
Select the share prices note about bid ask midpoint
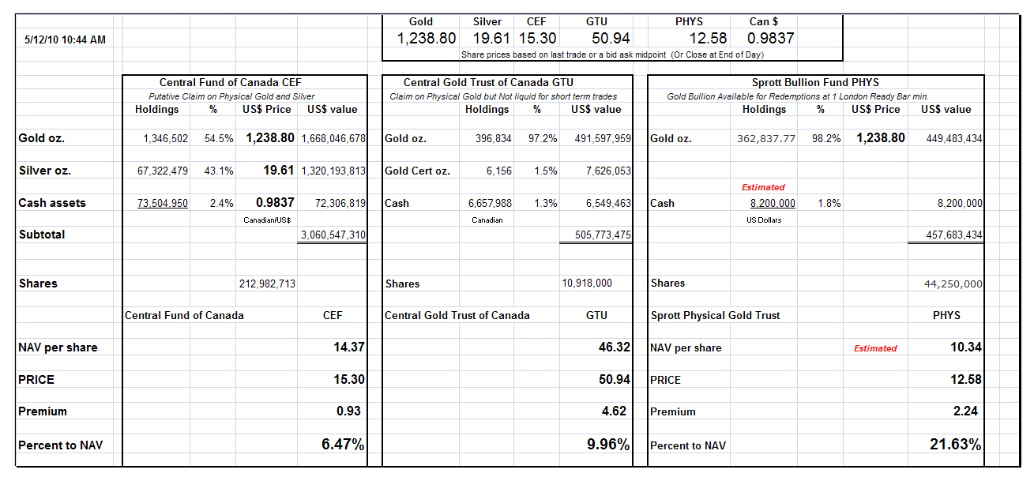point(612,54)
